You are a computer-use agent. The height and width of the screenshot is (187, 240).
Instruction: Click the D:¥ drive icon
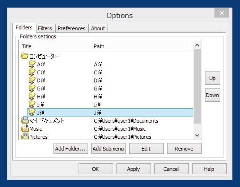(x=32, y=80)
